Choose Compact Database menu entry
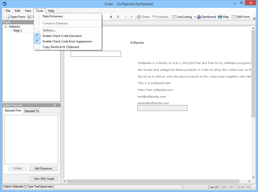Screen dimensions: 258x192 (55, 23)
